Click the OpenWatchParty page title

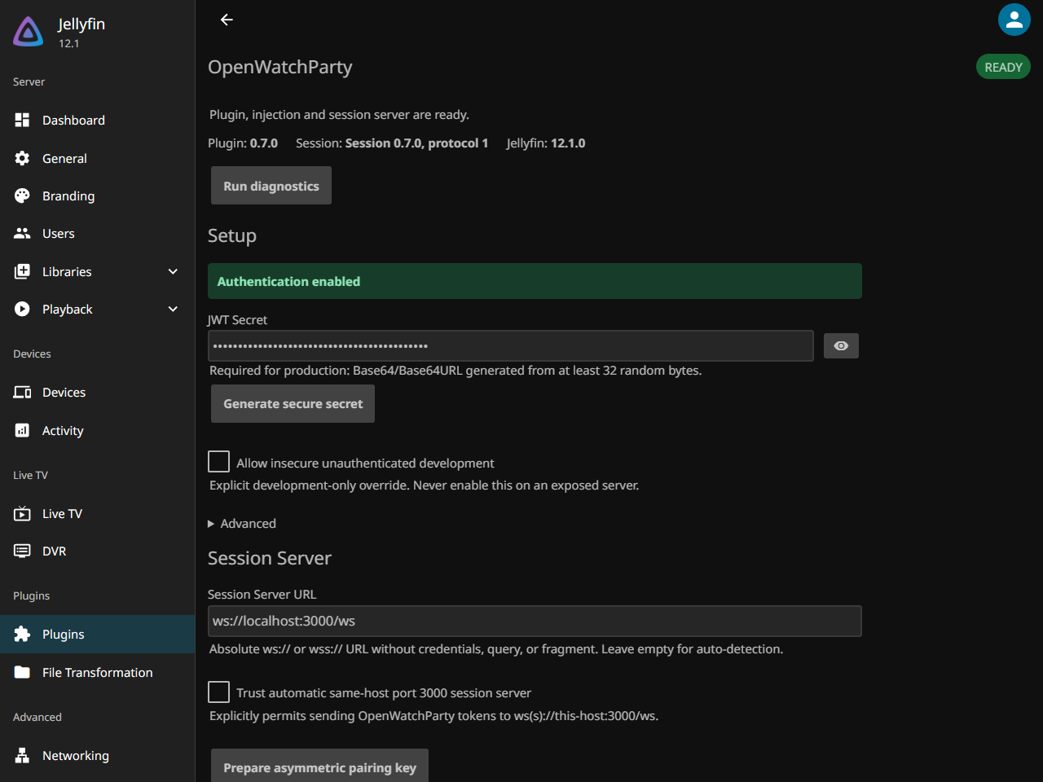coord(280,67)
